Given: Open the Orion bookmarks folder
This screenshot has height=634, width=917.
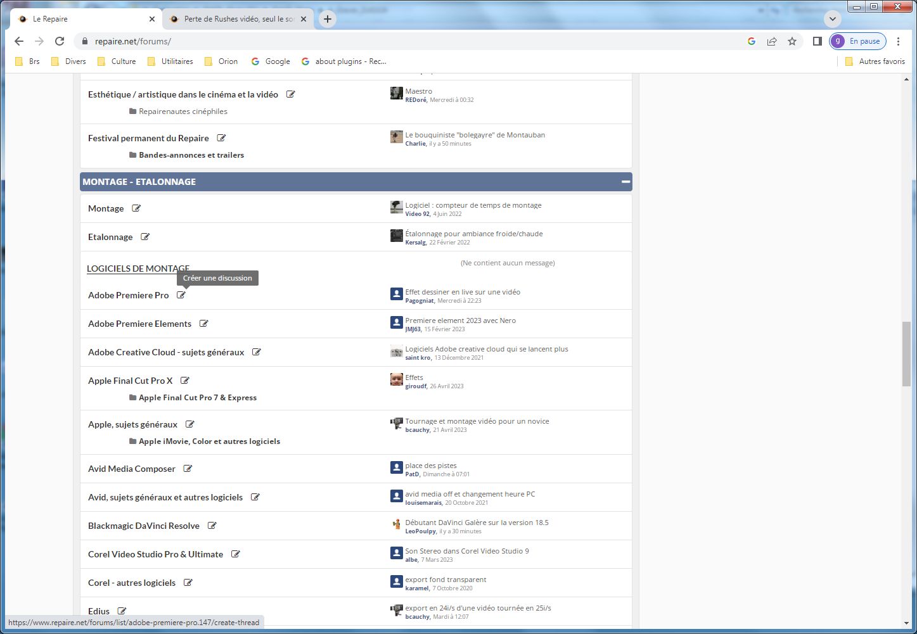Looking at the screenshot, I should click(221, 61).
